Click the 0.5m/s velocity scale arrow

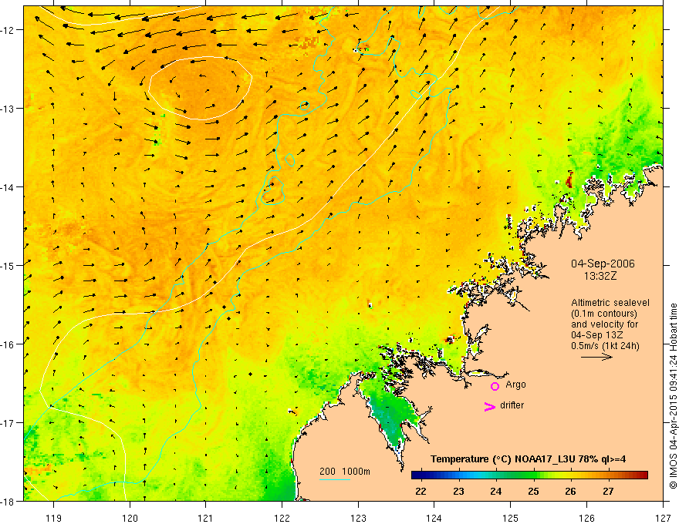tap(596, 357)
